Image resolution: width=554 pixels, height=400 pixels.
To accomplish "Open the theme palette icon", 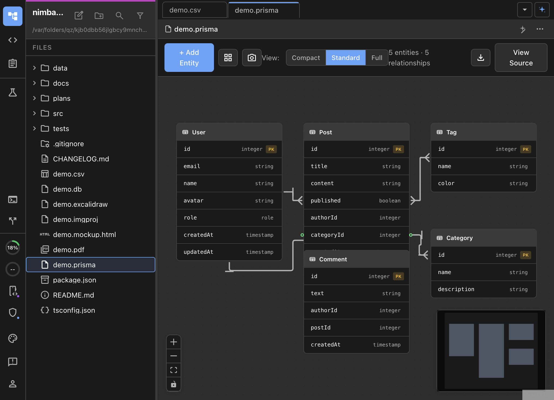I will 13,338.
